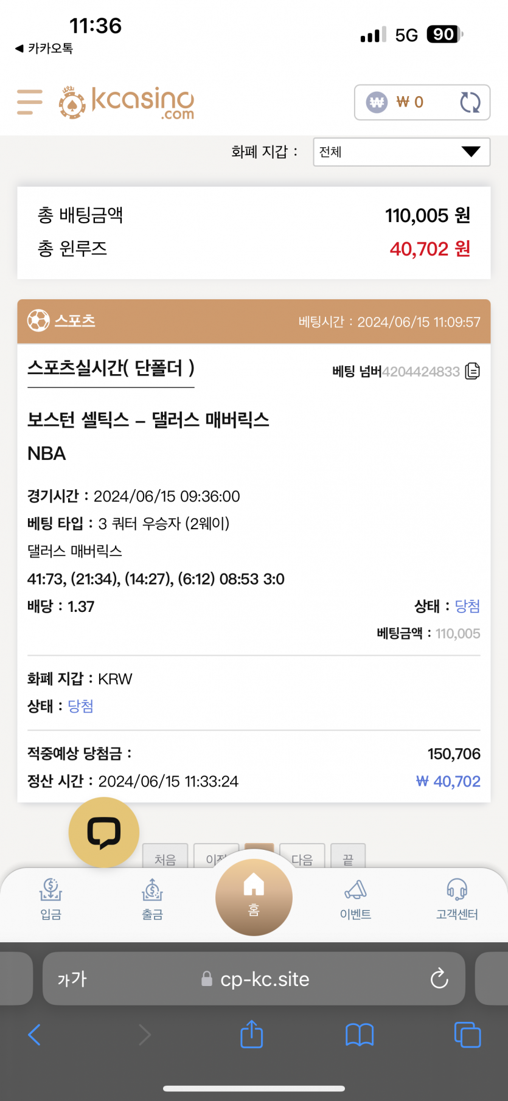Tap the match title 보스턴 셀틱스 – 댈러스 매버릭스
The width and height of the screenshot is (508, 1101).
point(148,420)
